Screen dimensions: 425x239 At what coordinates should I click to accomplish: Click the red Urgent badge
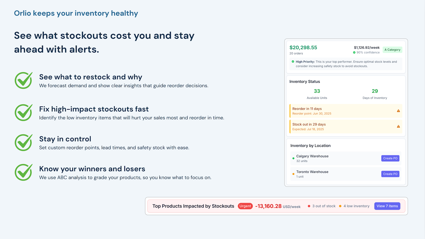pyautogui.click(x=245, y=206)
